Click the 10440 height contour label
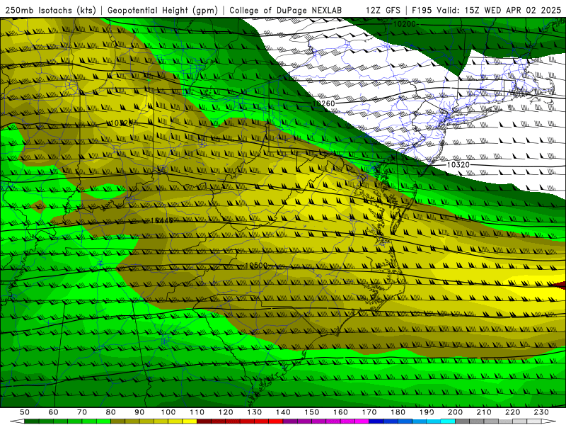 coord(162,220)
